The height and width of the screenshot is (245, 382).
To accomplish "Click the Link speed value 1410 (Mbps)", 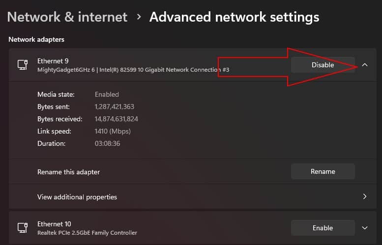I will pos(113,131).
